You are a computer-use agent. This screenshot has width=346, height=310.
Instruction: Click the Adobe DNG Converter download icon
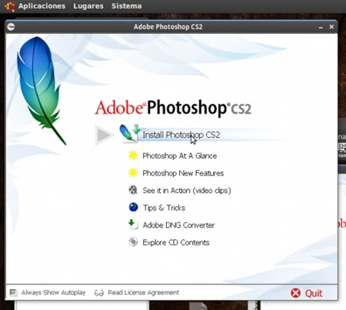click(x=133, y=225)
